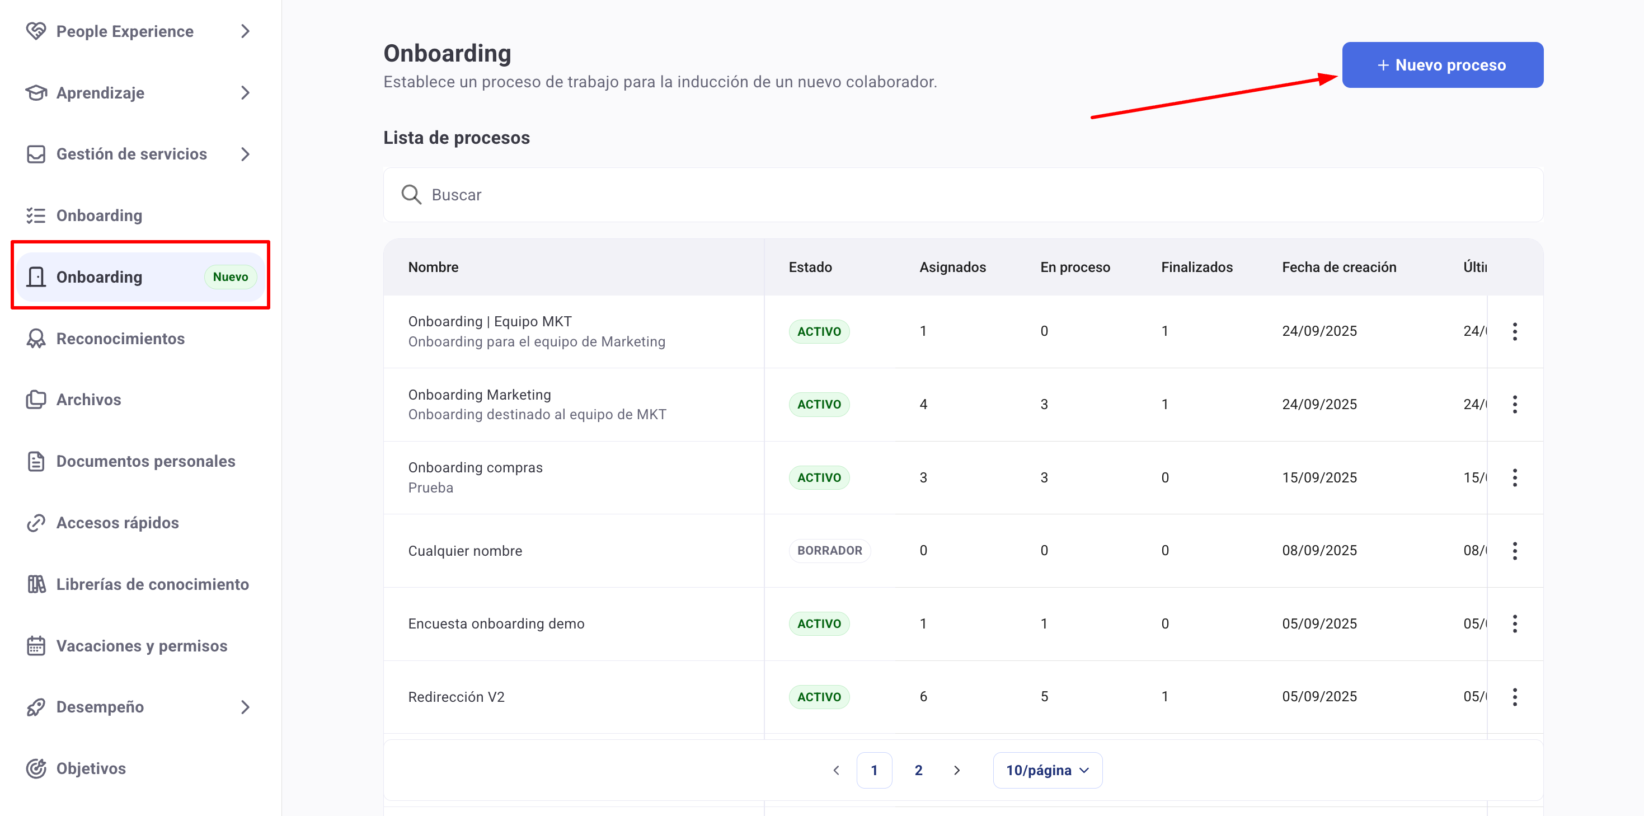The image size is (1644, 816).
Task: Open the 10/página page size dropdown
Action: pos(1046,770)
